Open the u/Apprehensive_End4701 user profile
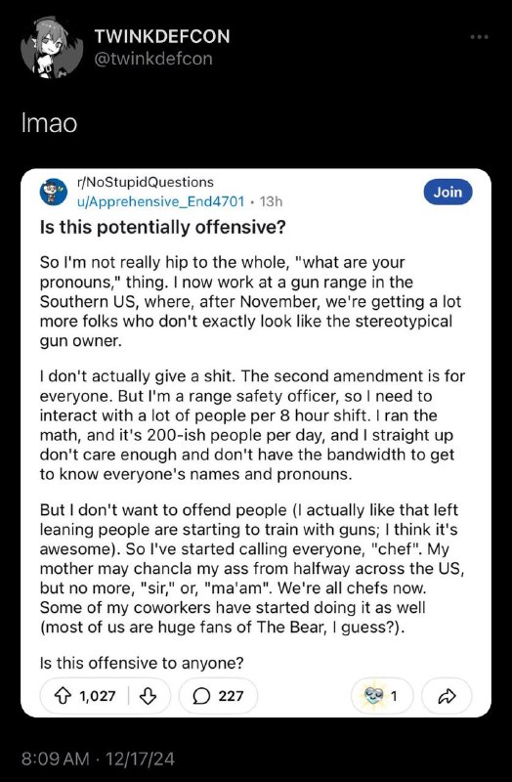512x782 pixels. (160, 201)
